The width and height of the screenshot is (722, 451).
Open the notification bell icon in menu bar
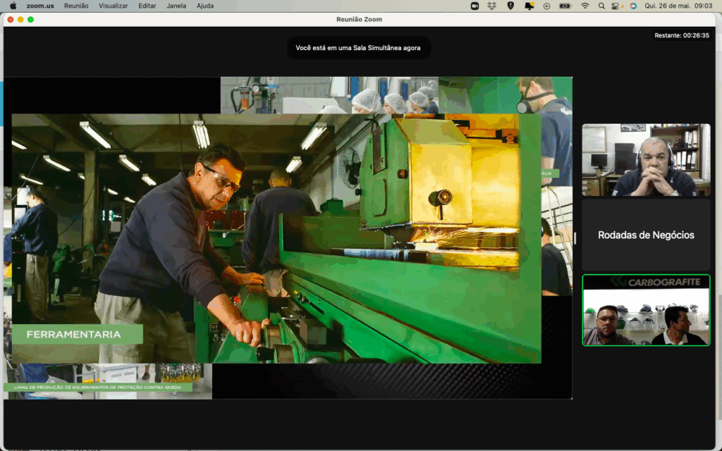pyautogui.click(x=529, y=6)
